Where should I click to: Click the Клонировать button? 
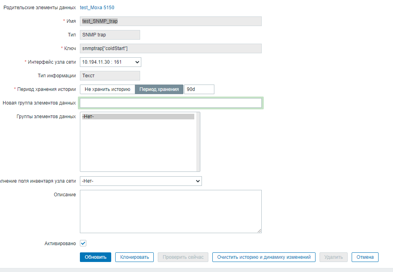point(134,257)
